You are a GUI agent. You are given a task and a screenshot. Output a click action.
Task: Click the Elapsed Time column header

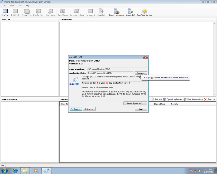tap(160, 104)
